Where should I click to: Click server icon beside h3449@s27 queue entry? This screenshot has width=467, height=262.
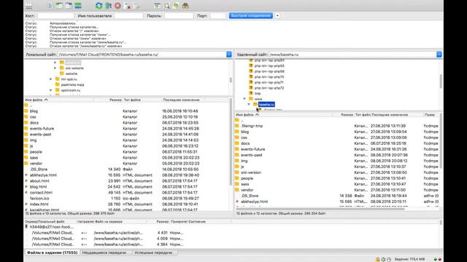coord(26,226)
